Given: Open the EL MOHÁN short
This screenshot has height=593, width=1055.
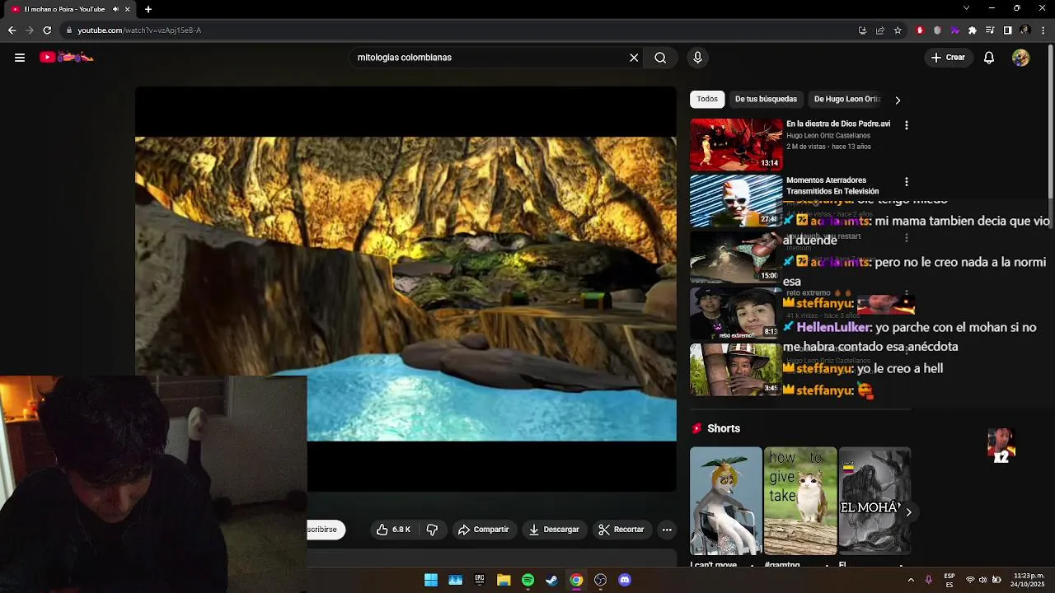Looking at the screenshot, I should tap(874, 501).
